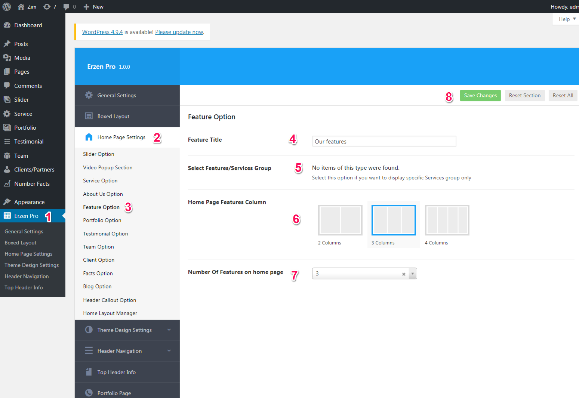Click the Top Header Info page icon
579x398 pixels.
pos(89,372)
